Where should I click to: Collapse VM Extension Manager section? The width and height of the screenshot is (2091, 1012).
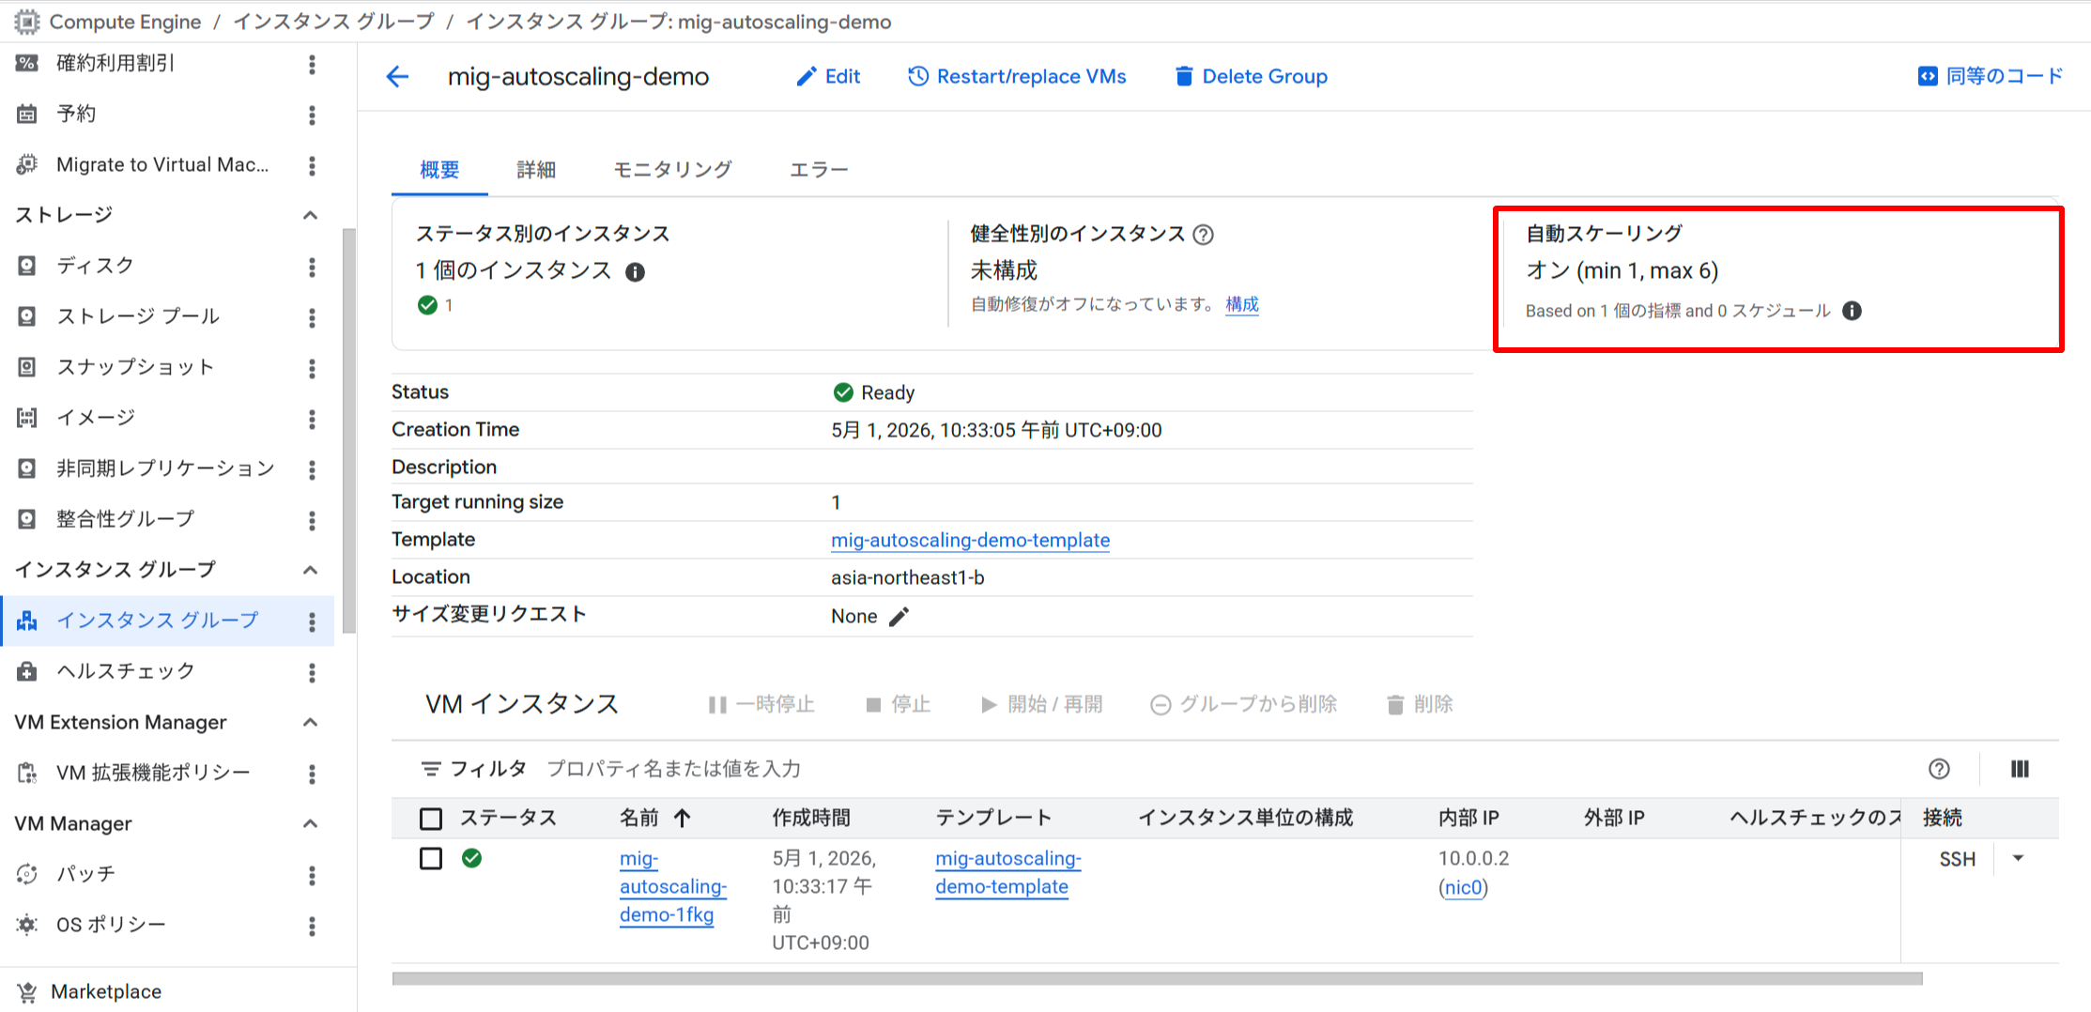[310, 722]
